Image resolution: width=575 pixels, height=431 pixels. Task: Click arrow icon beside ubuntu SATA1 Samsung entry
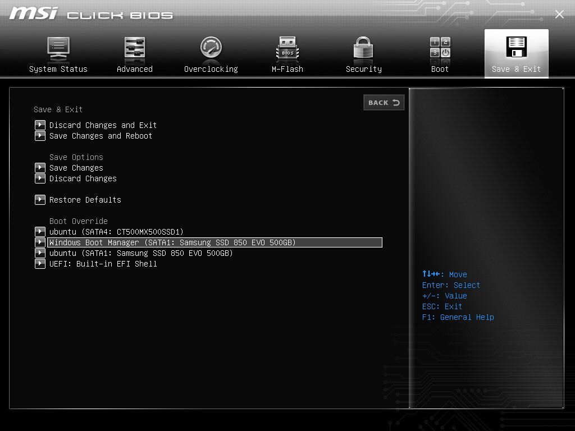40,253
